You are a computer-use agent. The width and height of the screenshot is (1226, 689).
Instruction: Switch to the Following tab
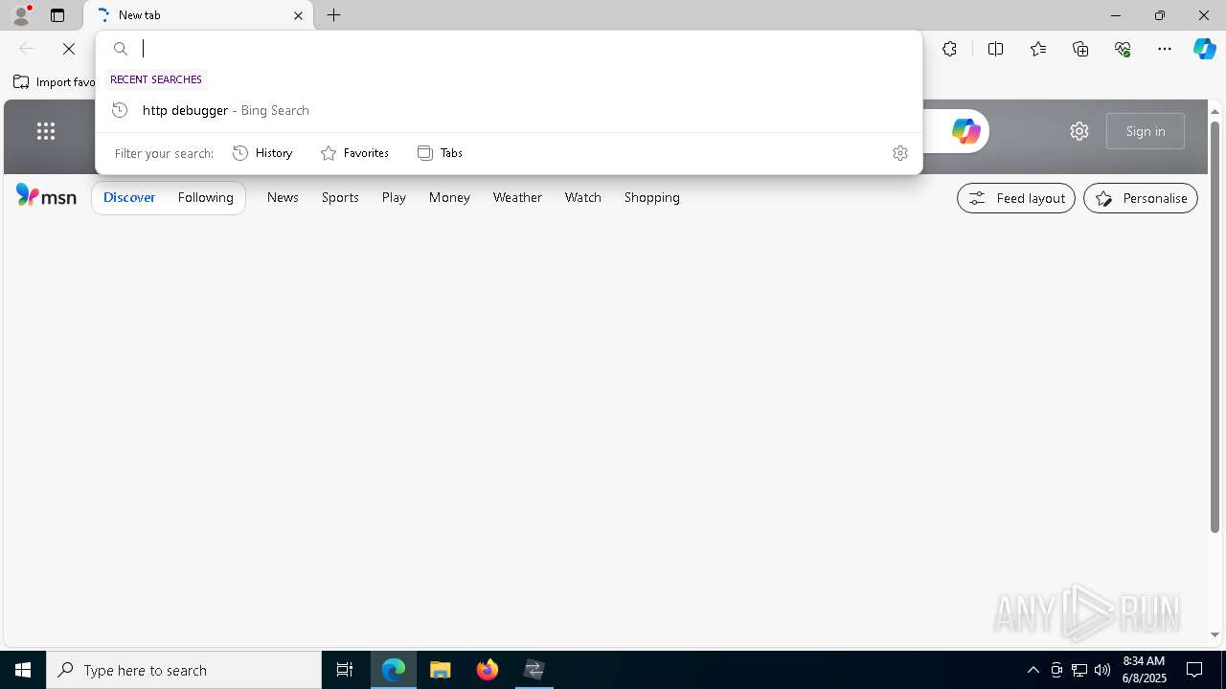pos(206,197)
